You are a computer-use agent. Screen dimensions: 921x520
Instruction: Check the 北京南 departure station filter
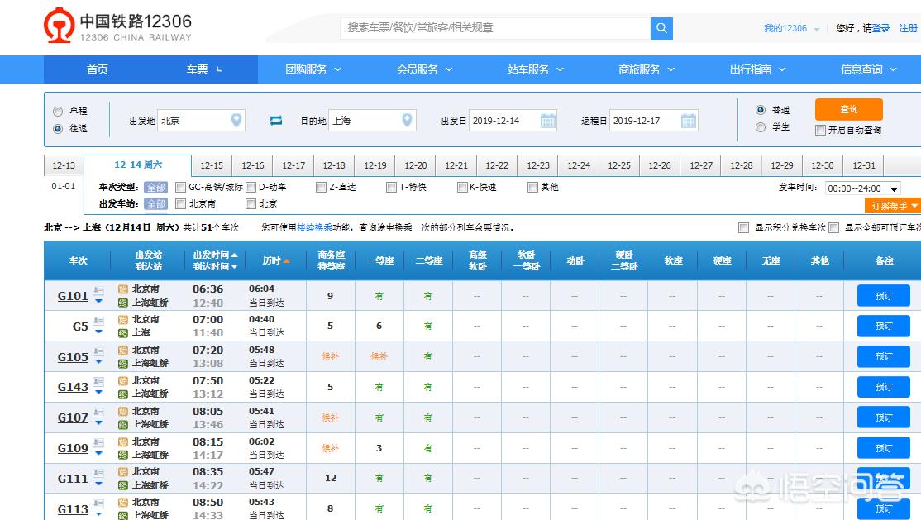[181, 204]
